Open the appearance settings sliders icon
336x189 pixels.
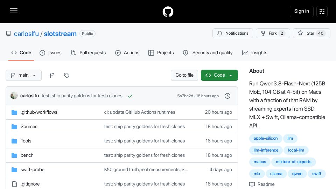pyautogui.click(x=322, y=11)
